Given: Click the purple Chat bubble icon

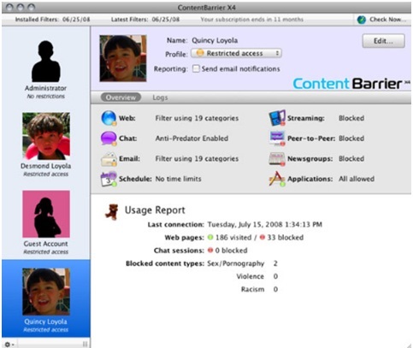Looking at the screenshot, I should 109,139.
